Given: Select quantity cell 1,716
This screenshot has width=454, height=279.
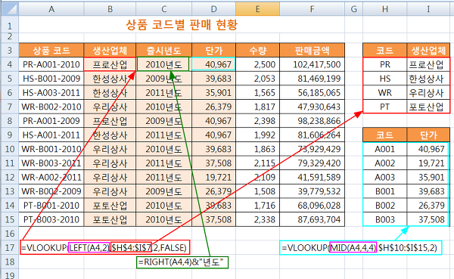Looking at the screenshot, I should (x=258, y=206).
